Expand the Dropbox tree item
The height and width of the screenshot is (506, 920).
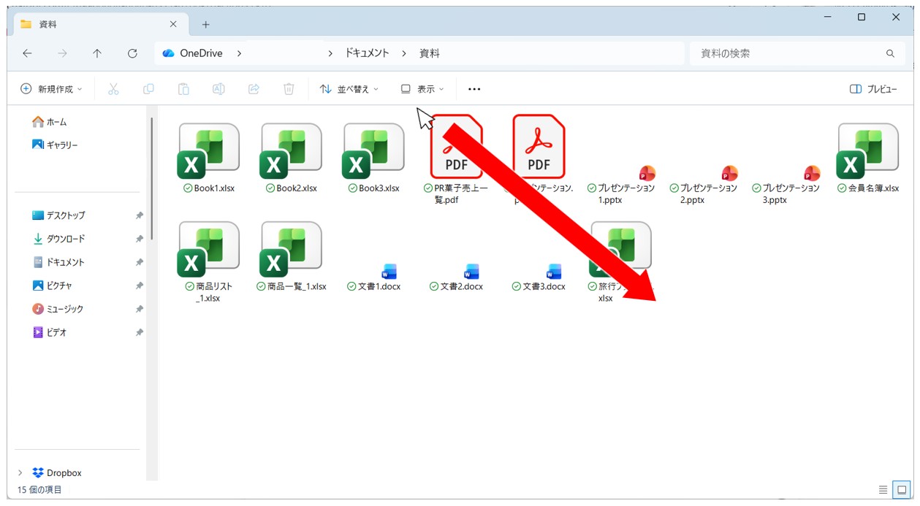point(20,473)
